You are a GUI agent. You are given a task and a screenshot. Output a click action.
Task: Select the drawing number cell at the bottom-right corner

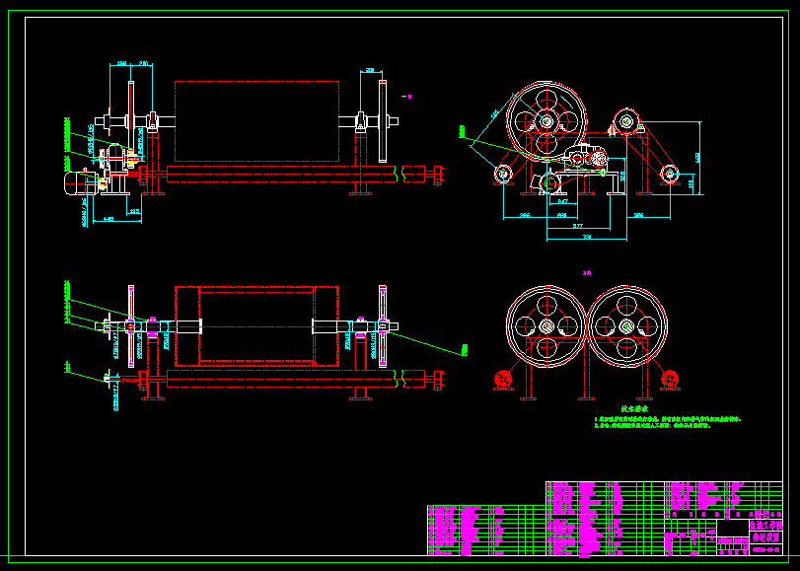(x=765, y=550)
